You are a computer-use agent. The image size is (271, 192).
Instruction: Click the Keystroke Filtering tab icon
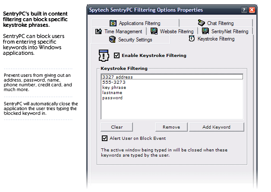tap(192, 38)
